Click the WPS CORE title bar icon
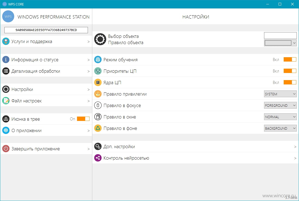Viewport: 299px width, 201px height. point(5,4)
